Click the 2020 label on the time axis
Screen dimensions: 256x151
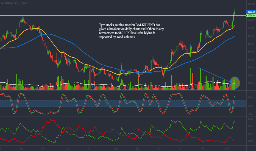(227, 149)
